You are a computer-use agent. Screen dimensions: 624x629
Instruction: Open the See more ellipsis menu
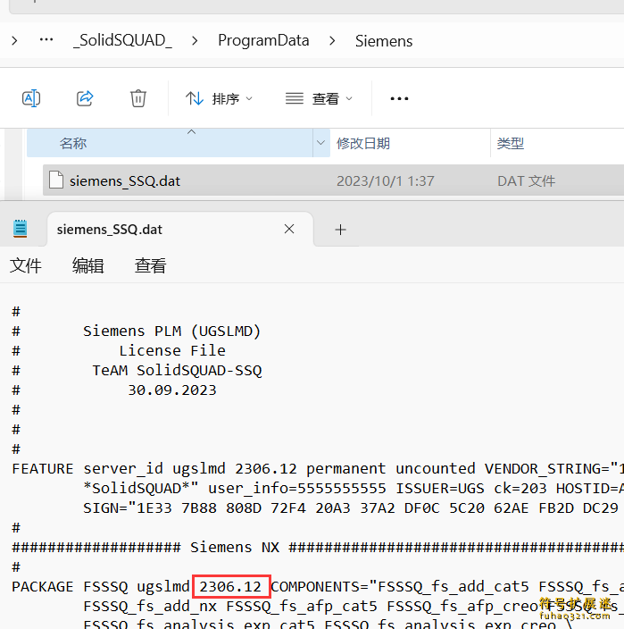click(x=399, y=98)
